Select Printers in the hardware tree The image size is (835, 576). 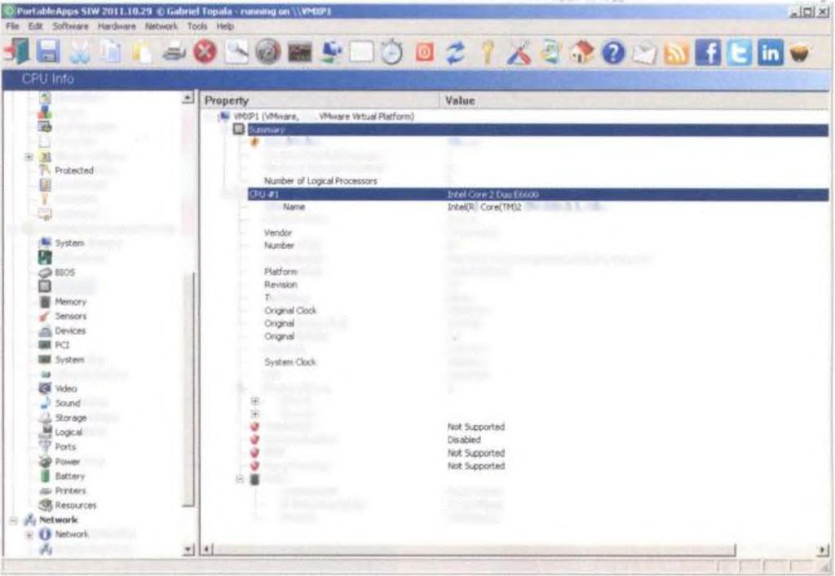pyautogui.click(x=70, y=491)
